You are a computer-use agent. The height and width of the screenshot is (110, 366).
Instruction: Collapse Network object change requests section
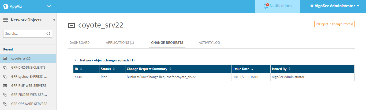click(x=76, y=60)
